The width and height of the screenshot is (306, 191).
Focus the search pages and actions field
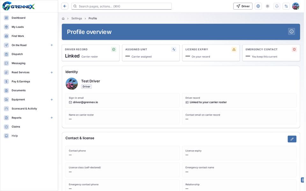click(121, 6)
